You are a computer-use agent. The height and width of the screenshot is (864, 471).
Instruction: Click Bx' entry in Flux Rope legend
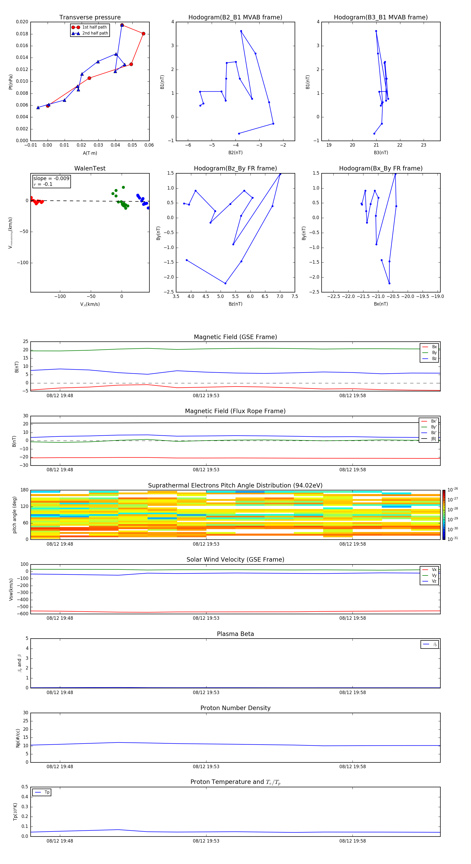[434, 421]
